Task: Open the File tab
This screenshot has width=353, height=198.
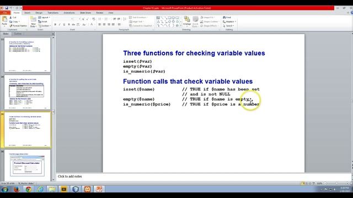Action: click(x=5, y=13)
